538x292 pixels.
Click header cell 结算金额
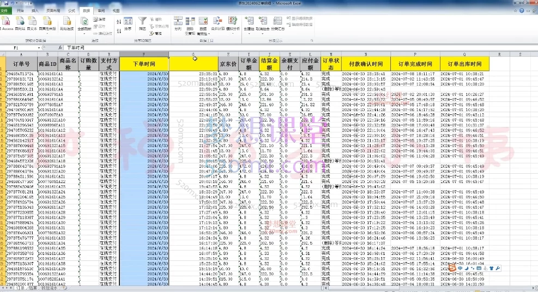click(x=269, y=64)
